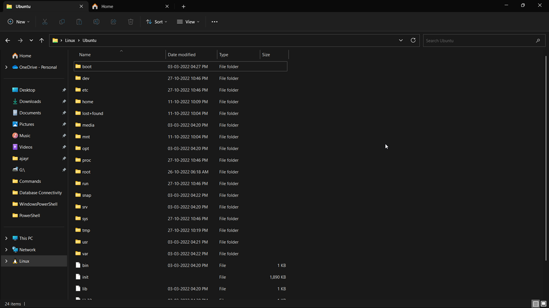Image resolution: width=549 pixels, height=308 pixels.
Task: Expand the This PC tree item
Action: click(x=6, y=238)
